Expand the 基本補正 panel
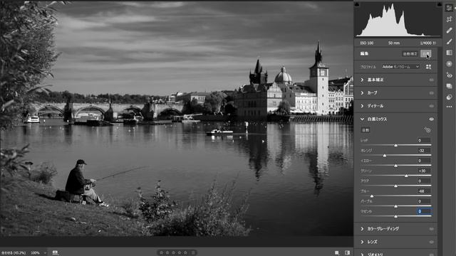 [362, 80]
